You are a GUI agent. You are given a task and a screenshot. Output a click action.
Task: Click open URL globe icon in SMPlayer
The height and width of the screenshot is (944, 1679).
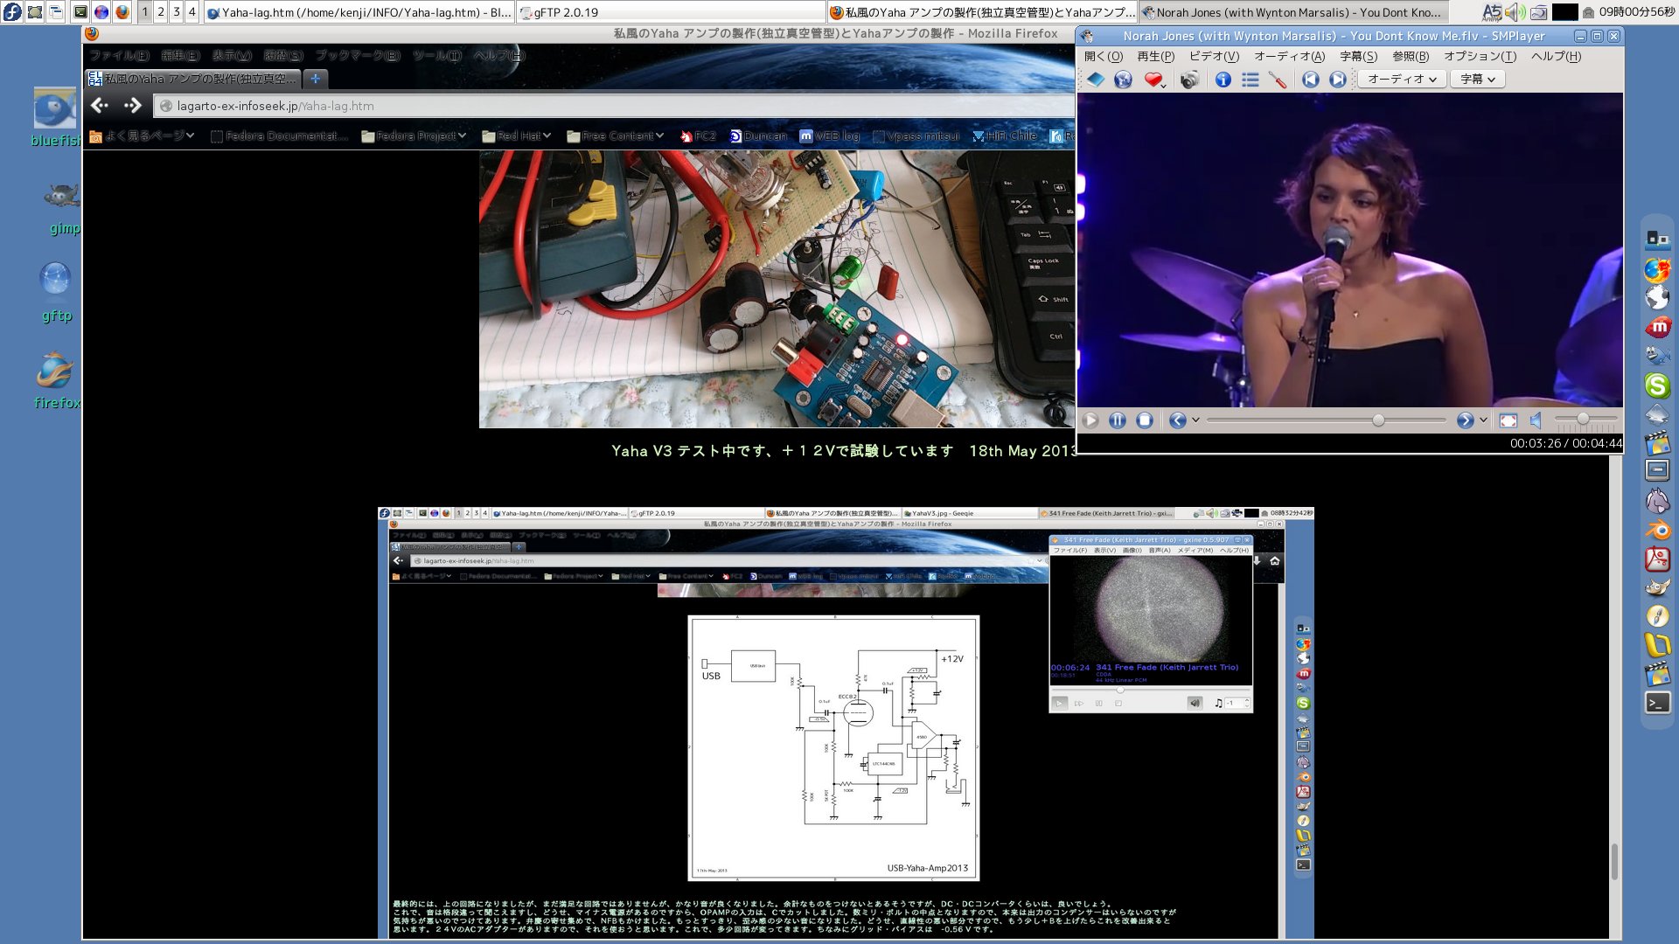[x=1123, y=80]
